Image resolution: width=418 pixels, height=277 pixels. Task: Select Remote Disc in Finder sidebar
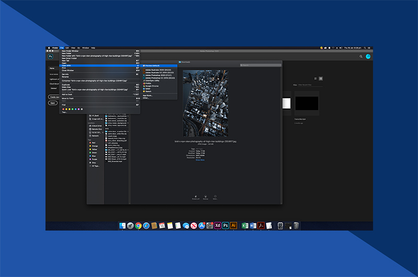tap(95, 129)
